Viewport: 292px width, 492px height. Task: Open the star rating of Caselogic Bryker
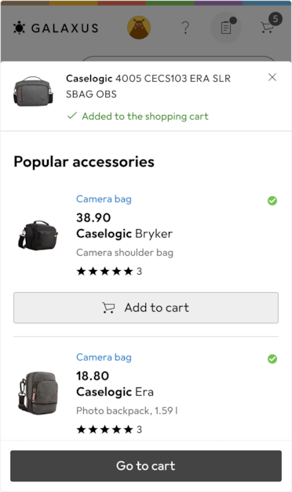[x=109, y=272]
